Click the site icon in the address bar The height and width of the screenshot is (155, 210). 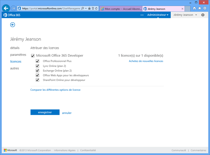(19, 9)
